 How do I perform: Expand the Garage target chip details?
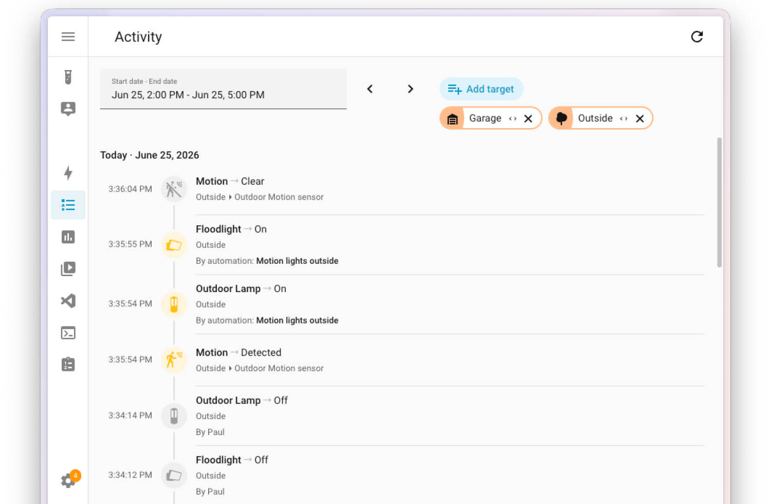point(512,118)
